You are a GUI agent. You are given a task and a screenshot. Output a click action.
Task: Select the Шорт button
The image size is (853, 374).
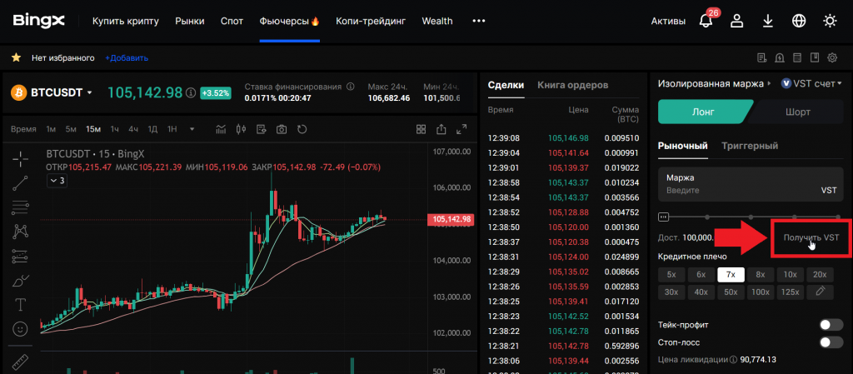point(797,112)
